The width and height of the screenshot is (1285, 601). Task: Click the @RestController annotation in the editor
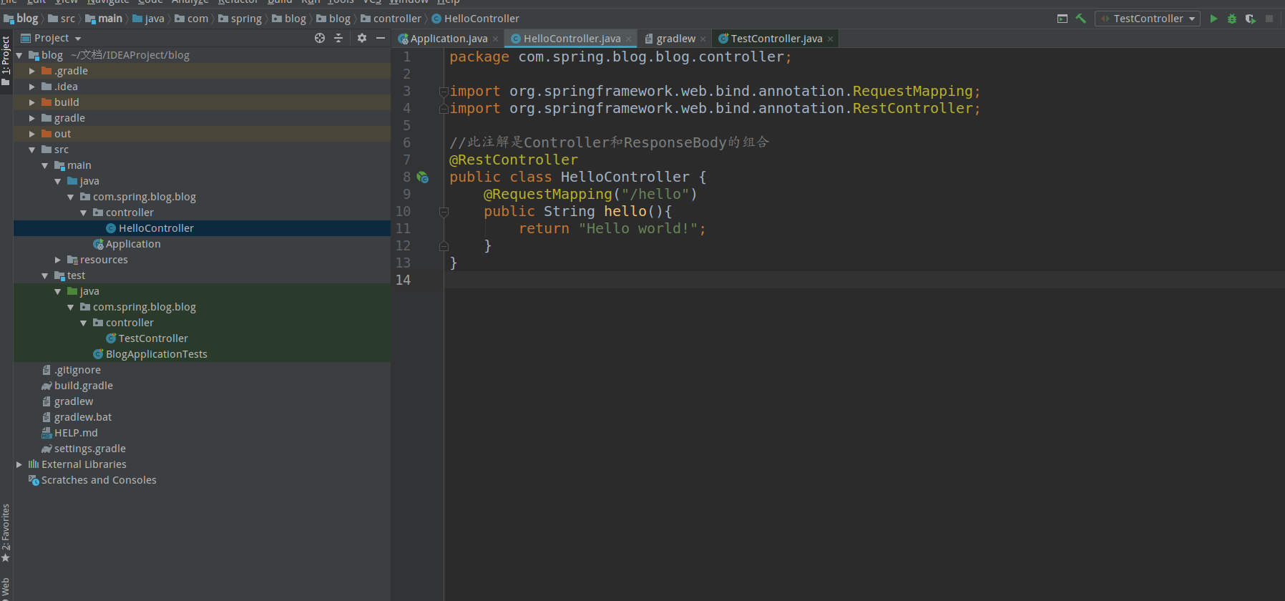(514, 160)
